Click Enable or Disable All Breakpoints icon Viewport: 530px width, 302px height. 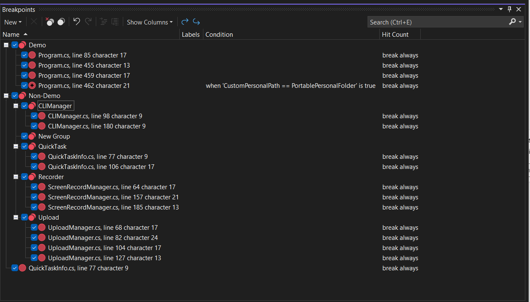61,22
